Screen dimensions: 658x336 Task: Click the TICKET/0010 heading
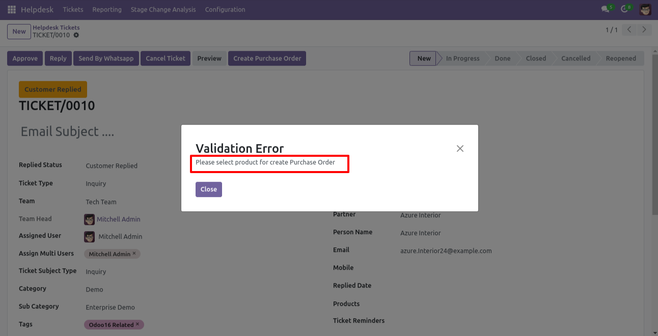tap(57, 106)
